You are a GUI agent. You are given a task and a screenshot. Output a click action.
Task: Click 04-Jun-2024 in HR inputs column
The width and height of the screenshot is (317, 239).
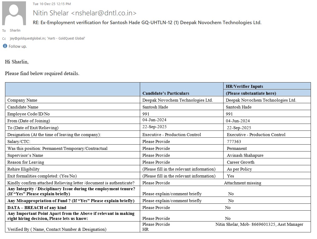(238, 121)
